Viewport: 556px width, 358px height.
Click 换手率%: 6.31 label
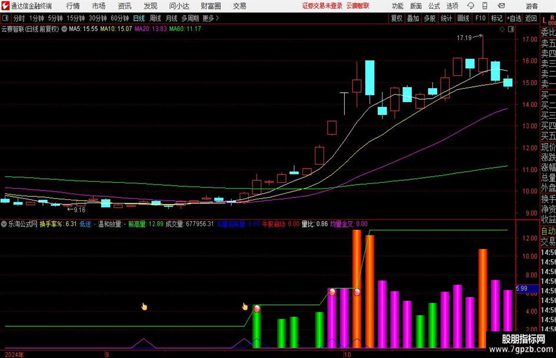58,224
